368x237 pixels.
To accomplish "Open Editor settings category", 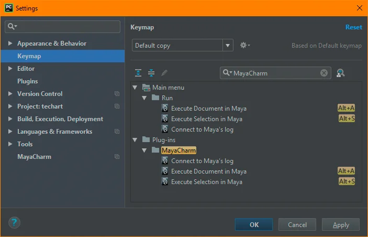I will pyautogui.click(x=26, y=68).
